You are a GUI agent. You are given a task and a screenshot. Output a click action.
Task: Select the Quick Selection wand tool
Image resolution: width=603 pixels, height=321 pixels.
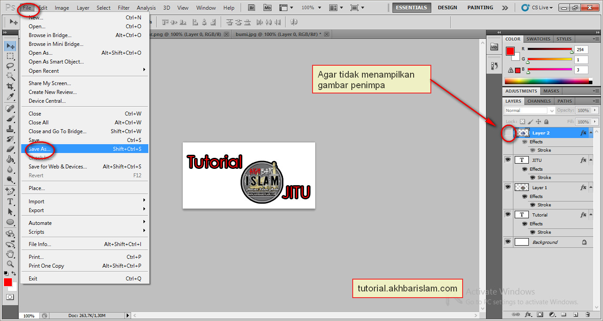pos(10,76)
